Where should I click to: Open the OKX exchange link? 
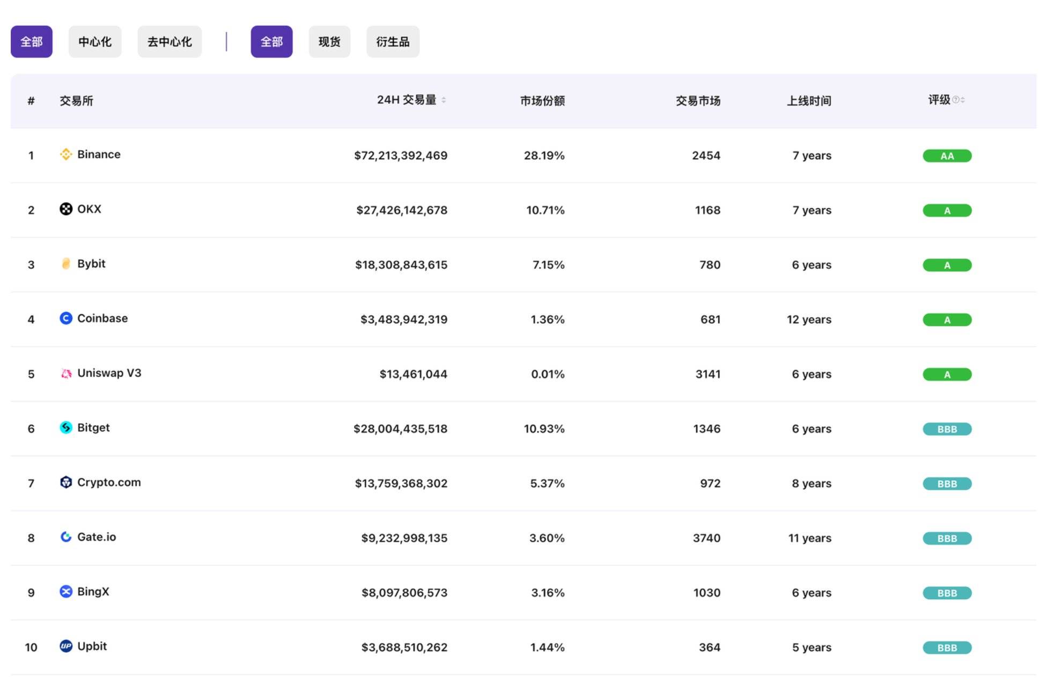tap(89, 209)
